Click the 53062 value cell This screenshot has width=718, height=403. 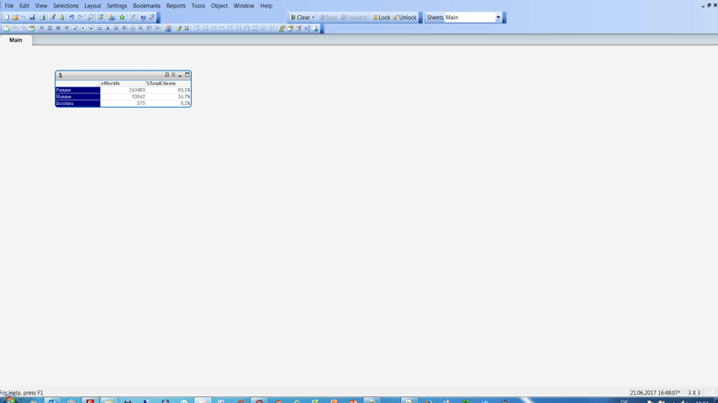point(123,97)
